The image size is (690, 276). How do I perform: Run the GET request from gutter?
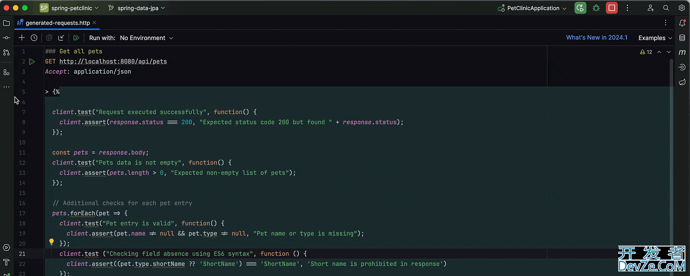pos(32,61)
